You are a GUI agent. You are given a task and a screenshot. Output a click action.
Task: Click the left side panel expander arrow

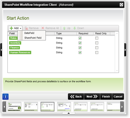1,50
